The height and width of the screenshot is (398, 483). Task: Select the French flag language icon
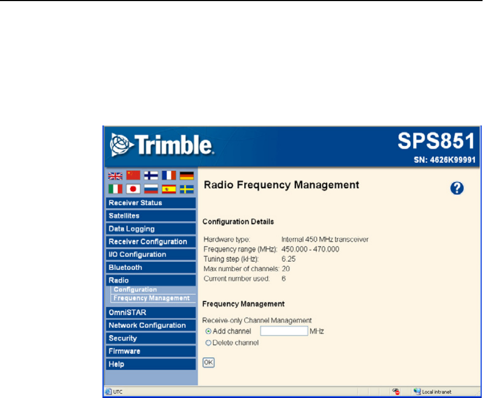pyautogui.click(x=169, y=175)
